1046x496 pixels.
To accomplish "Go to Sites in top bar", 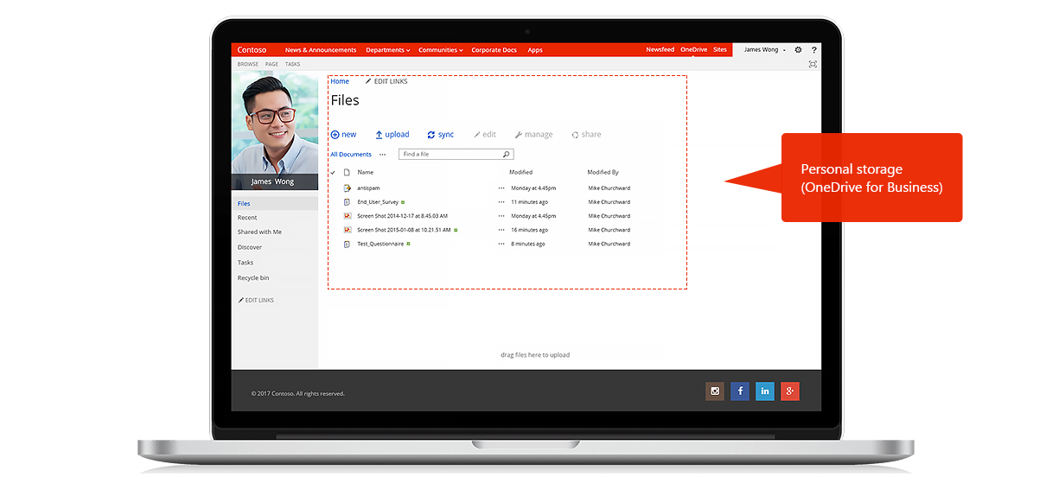I will click(x=720, y=50).
